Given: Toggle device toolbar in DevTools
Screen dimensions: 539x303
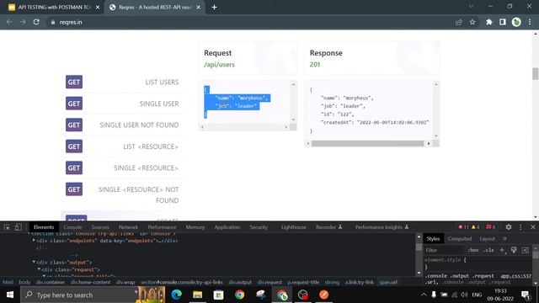Looking at the screenshot, I should pyautogui.click(x=19, y=227).
